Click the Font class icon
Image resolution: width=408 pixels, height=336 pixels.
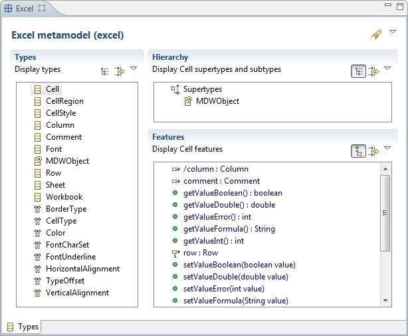click(x=37, y=149)
